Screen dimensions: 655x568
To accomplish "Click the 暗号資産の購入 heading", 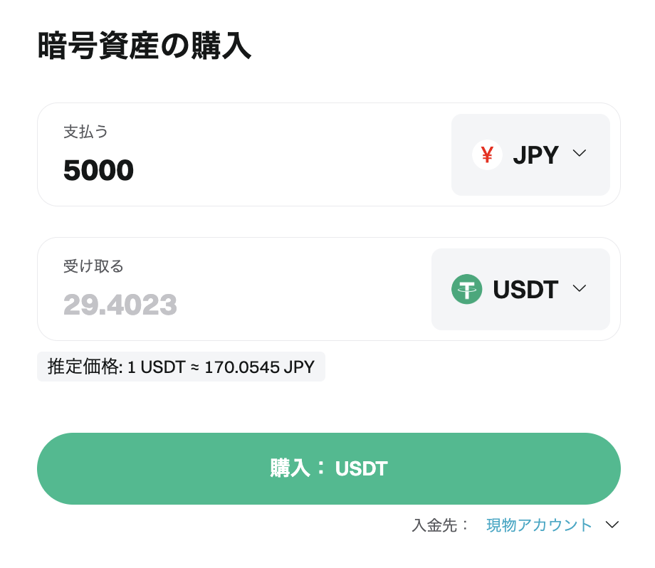I will 145,46.
